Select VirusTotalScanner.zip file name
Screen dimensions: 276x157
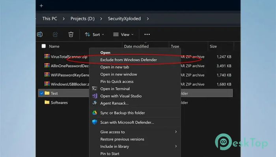(69, 57)
